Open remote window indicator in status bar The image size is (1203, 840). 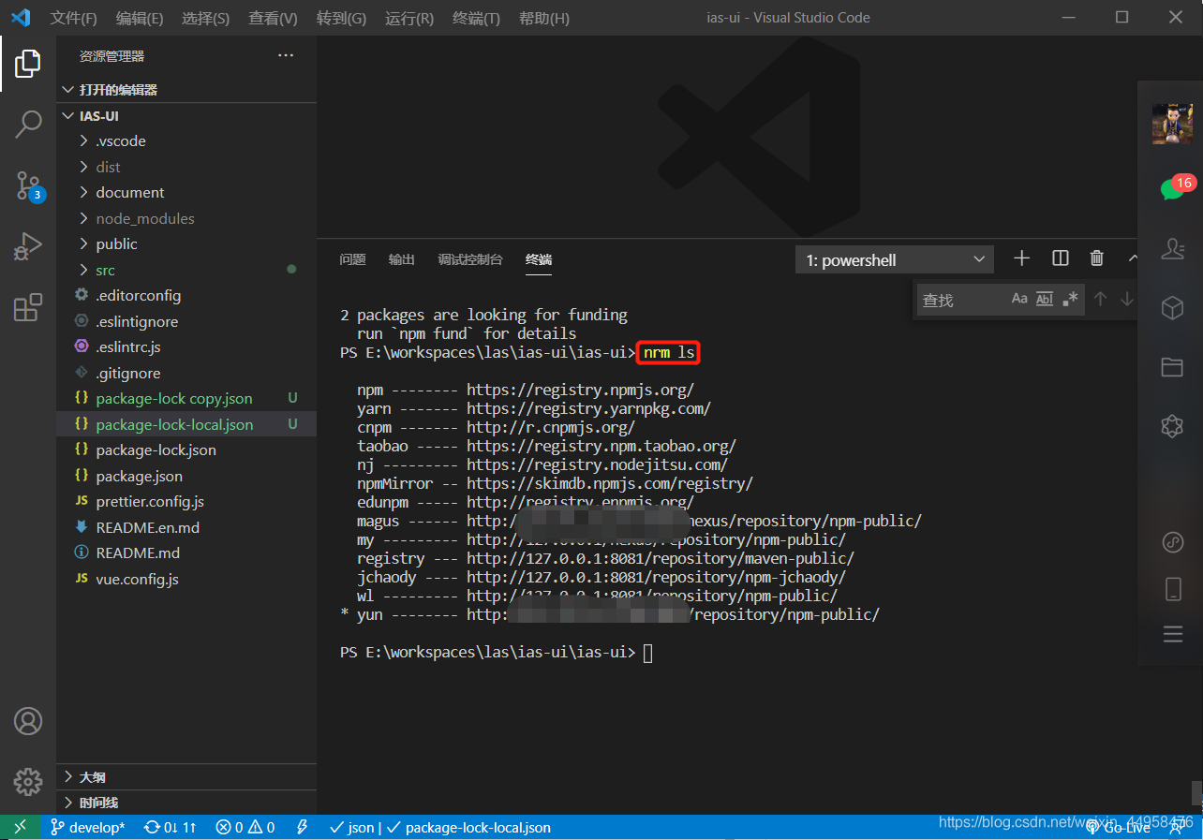(x=20, y=827)
